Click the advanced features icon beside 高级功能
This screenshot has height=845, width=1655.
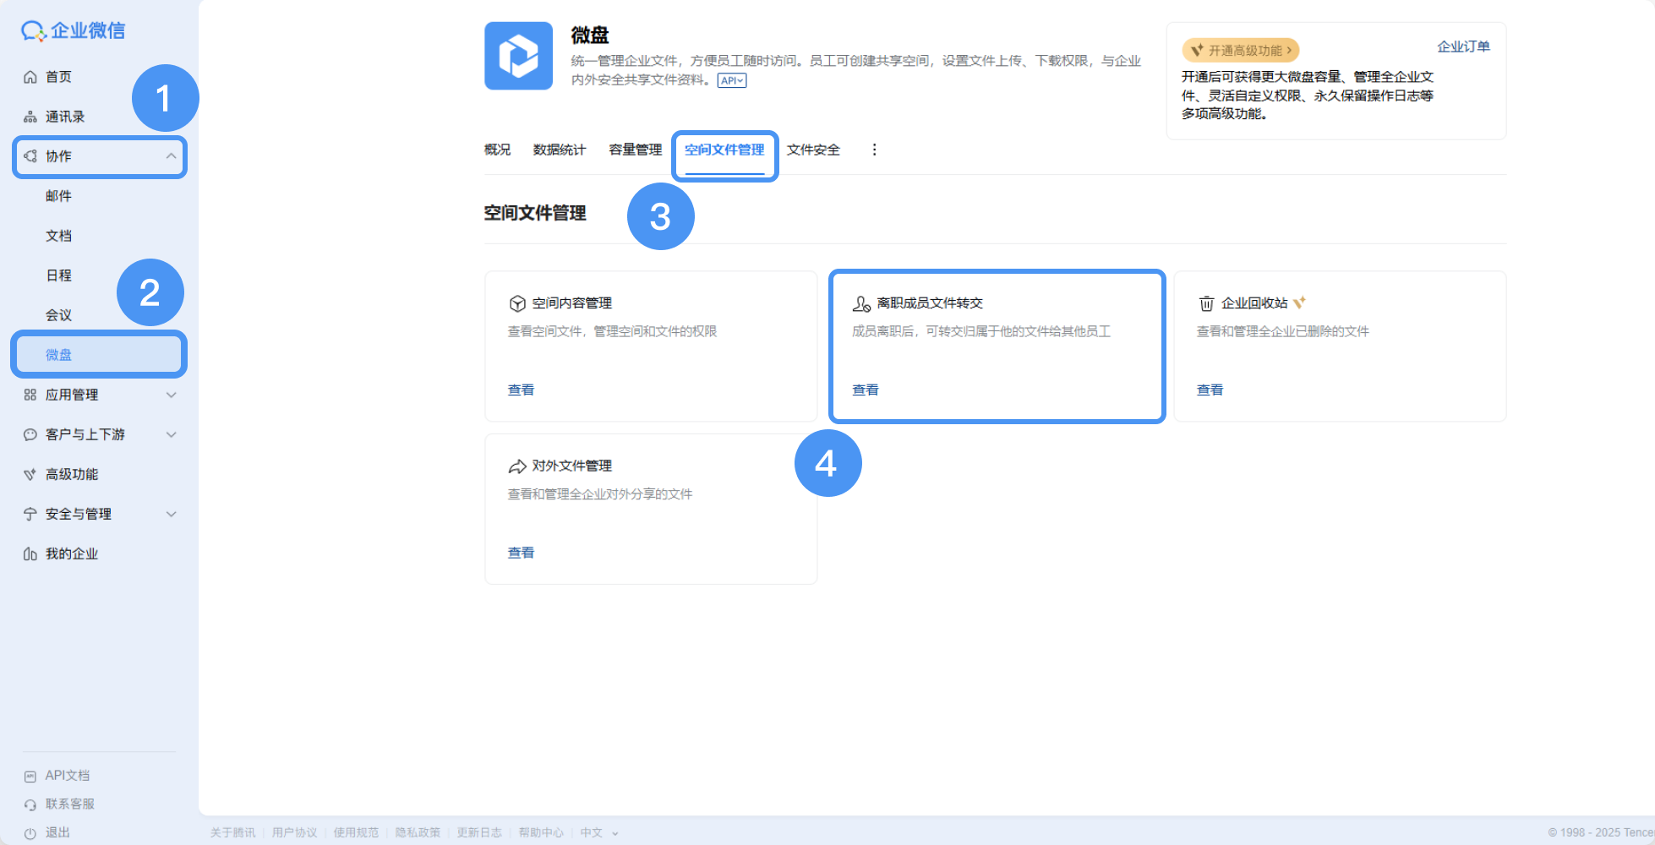click(30, 474)
